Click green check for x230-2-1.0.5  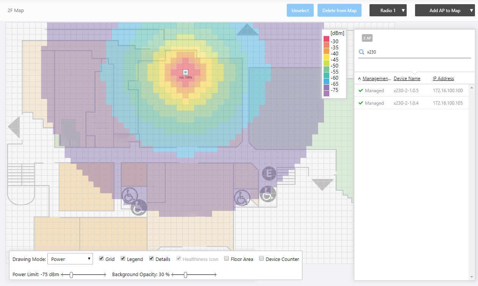pos(361,91)
